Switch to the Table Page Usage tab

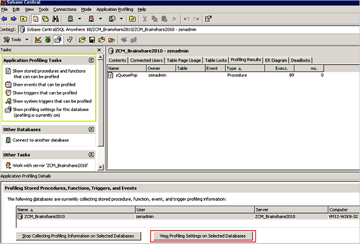point(184,60)
